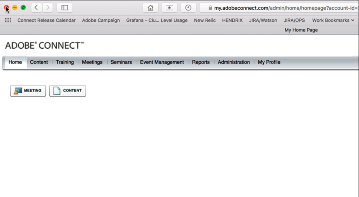
Task: Click the Adobe Connect logo
Action: click(45, 45)
